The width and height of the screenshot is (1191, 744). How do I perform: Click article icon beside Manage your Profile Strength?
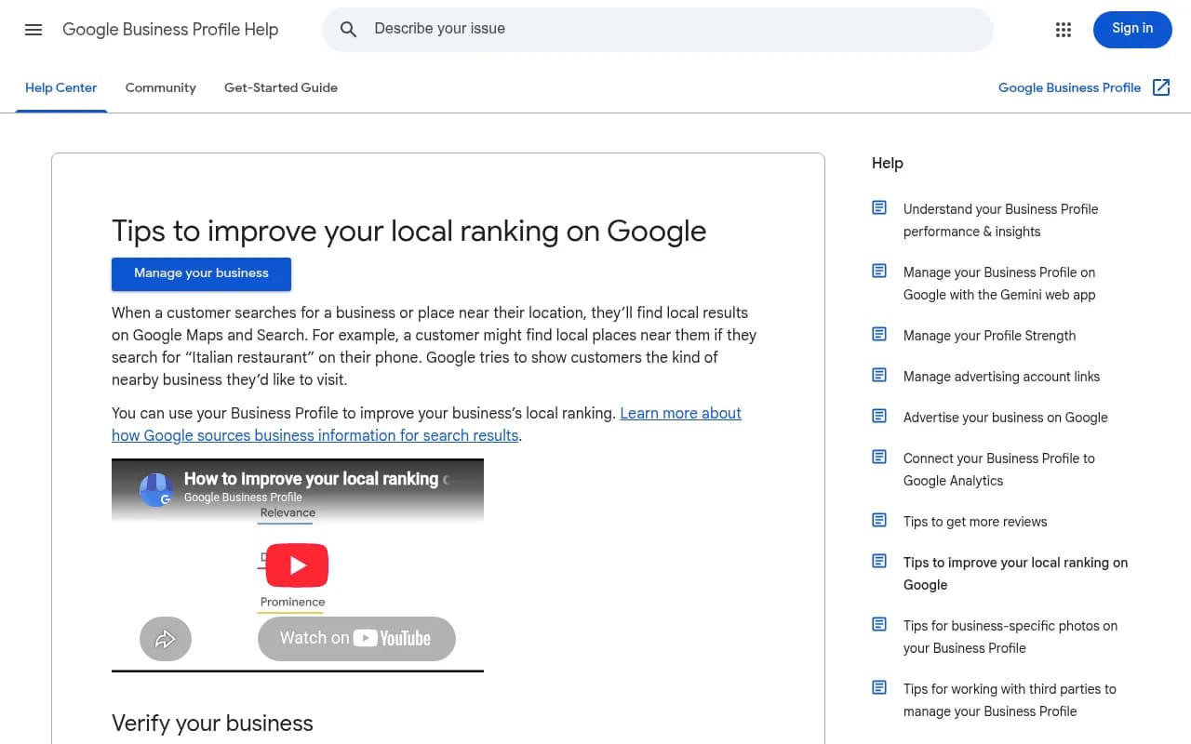pyautogui.click(x=879, y=334)
